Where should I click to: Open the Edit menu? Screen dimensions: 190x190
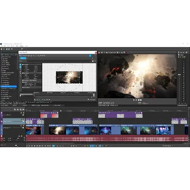tap(5, 46)
